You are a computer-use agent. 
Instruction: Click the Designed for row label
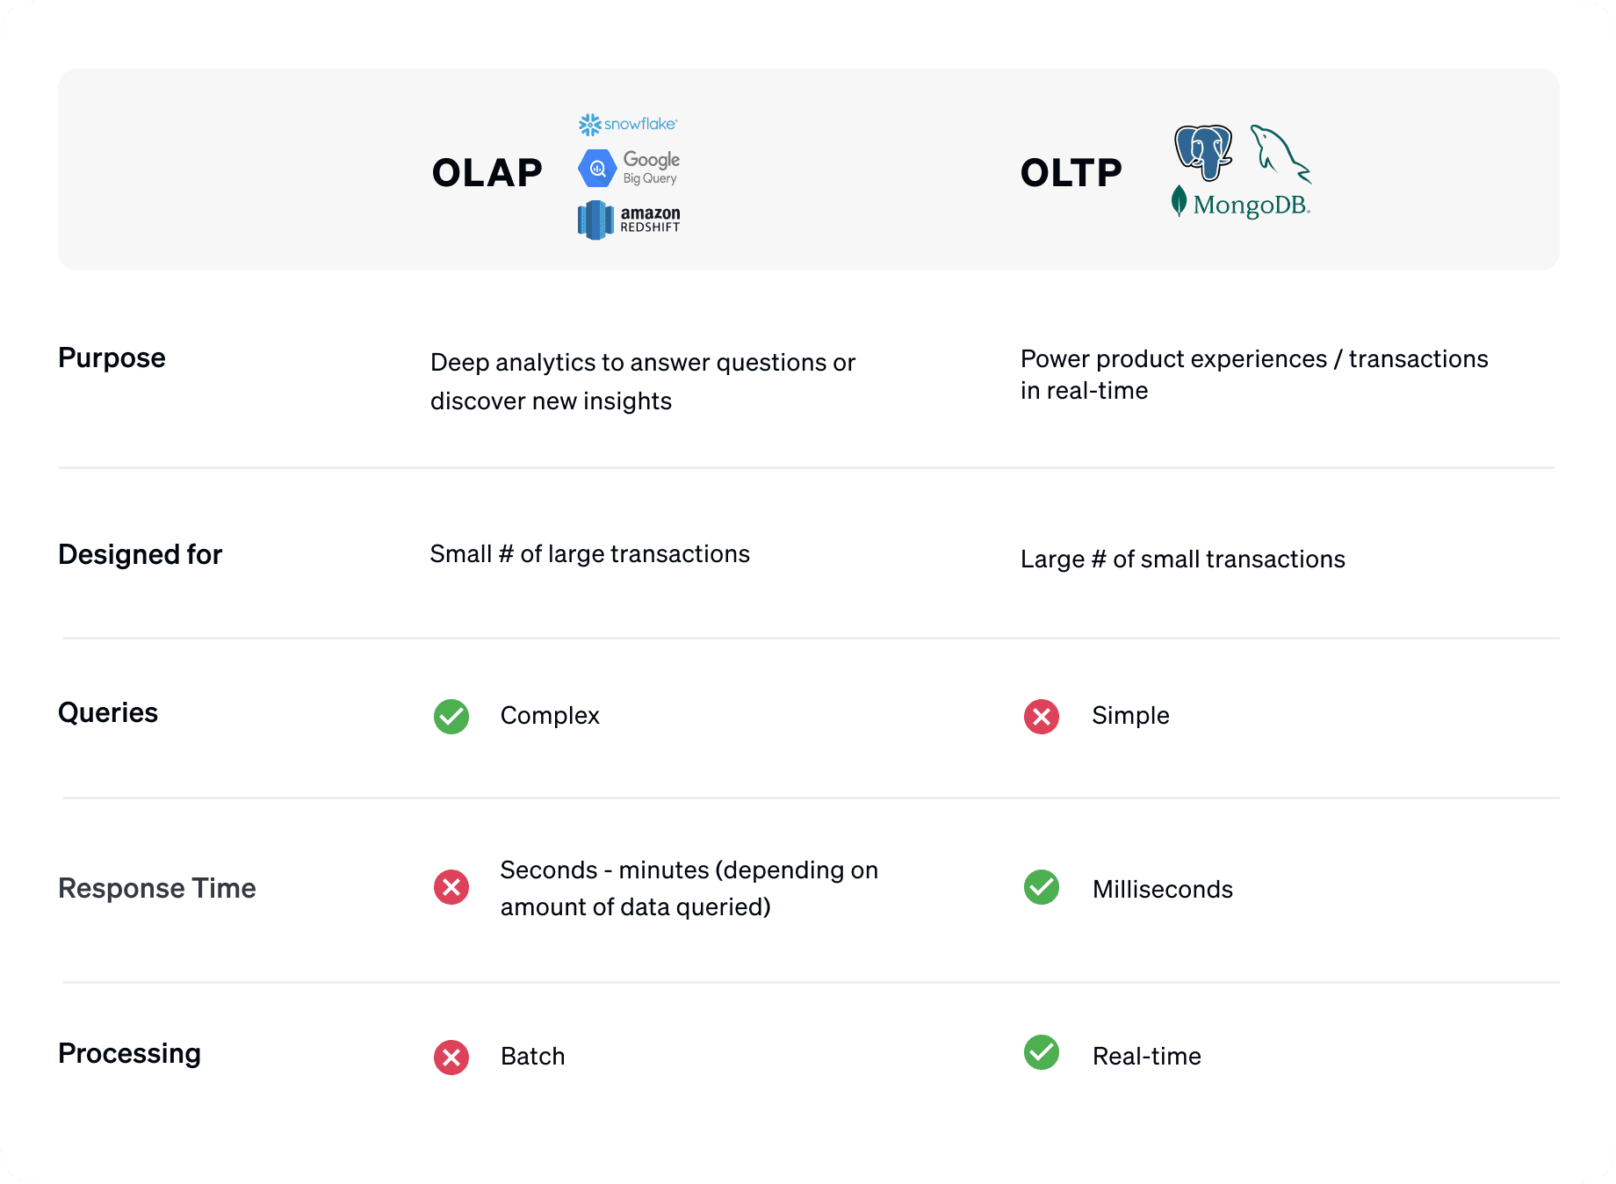tap(141, 555)
